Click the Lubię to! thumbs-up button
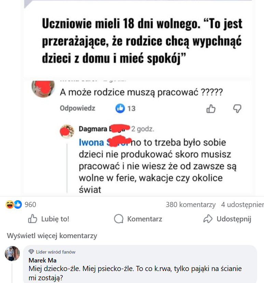 pos(49,219)
